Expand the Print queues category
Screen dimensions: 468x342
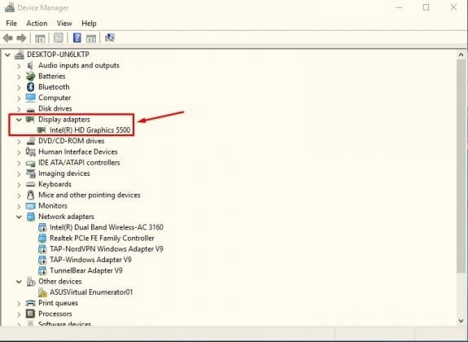point(19,303)
